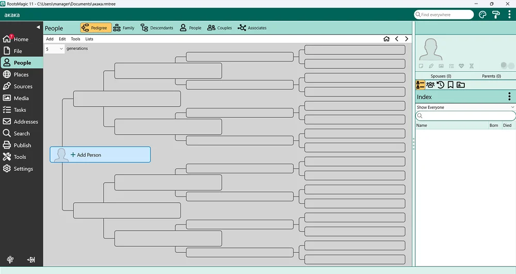This screenshot has height=274, width=516.
Task: Select the history clock icon in side panel
Action: tap(440, 85)
